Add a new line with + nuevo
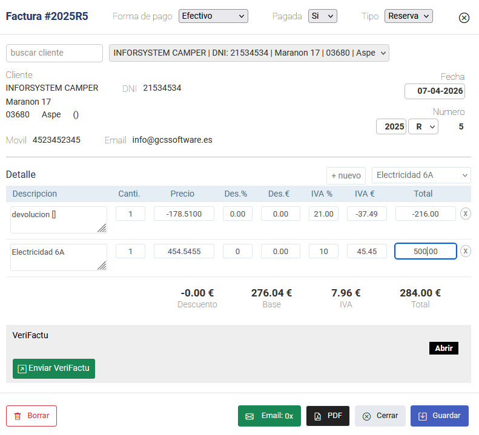Viewport: 479px width, 435px height. pos(346,175)
